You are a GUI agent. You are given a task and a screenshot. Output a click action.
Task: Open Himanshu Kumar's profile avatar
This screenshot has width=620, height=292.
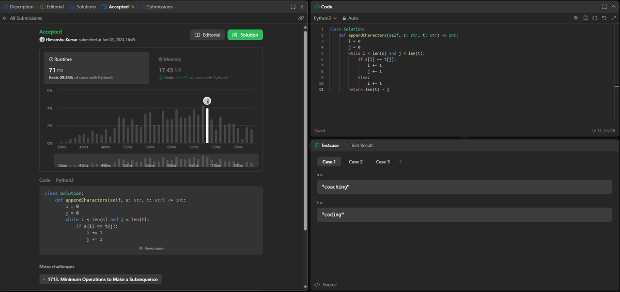(x=42, y=40)
